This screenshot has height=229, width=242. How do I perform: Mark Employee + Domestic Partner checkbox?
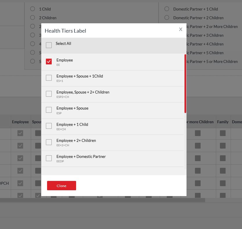pyautogui.click(x=49, y=158)
